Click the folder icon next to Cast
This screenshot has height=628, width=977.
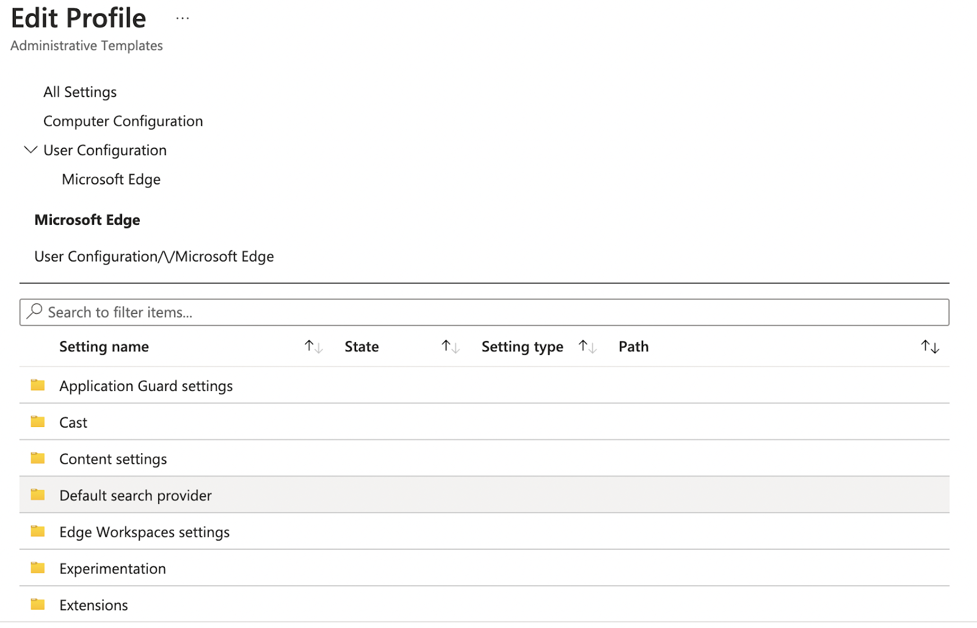[38, 422]
